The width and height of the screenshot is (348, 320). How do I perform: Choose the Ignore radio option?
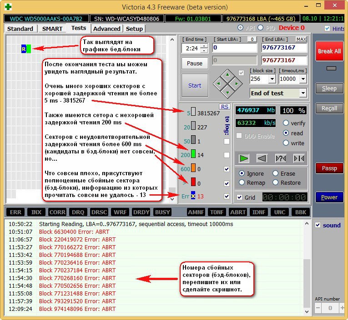pyautogui.click(x=242, y=173)
